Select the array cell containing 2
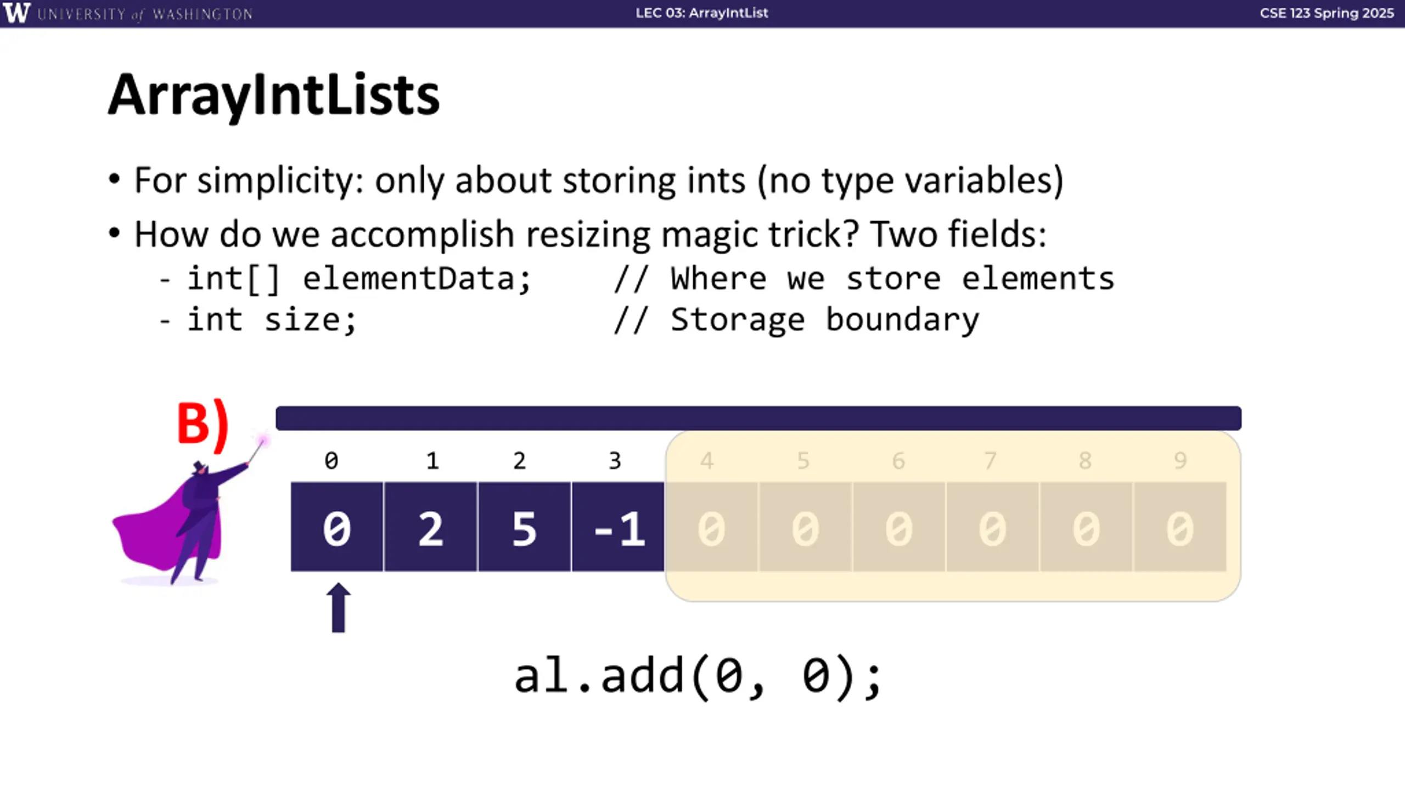The image size is (1405, 790). click(x=431, y=527)
